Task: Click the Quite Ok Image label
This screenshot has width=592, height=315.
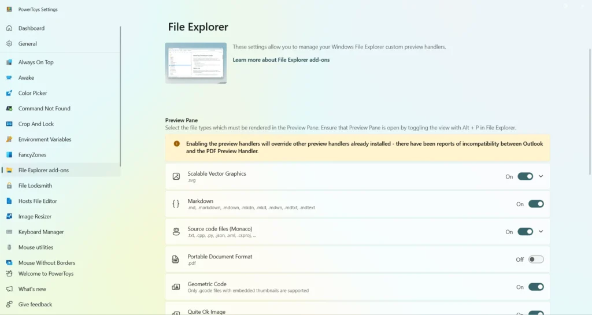Action: [x=206, y=312]
